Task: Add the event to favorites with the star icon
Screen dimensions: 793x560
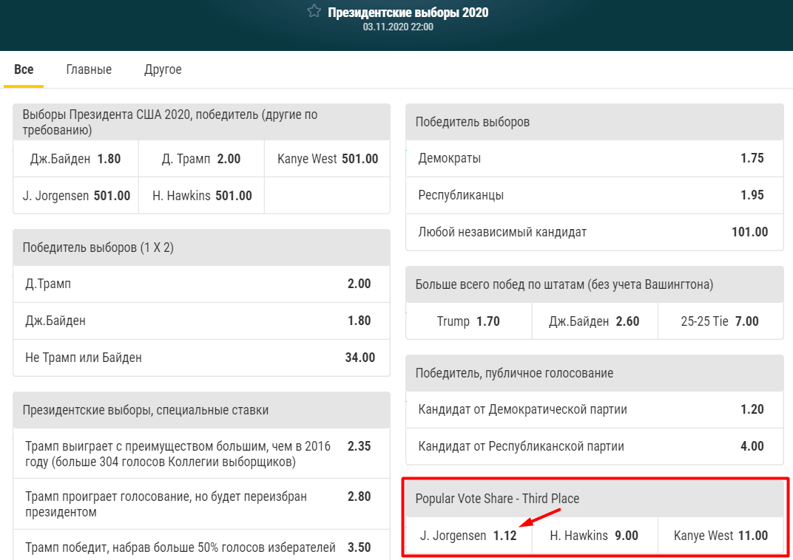Action: point(314,11)
